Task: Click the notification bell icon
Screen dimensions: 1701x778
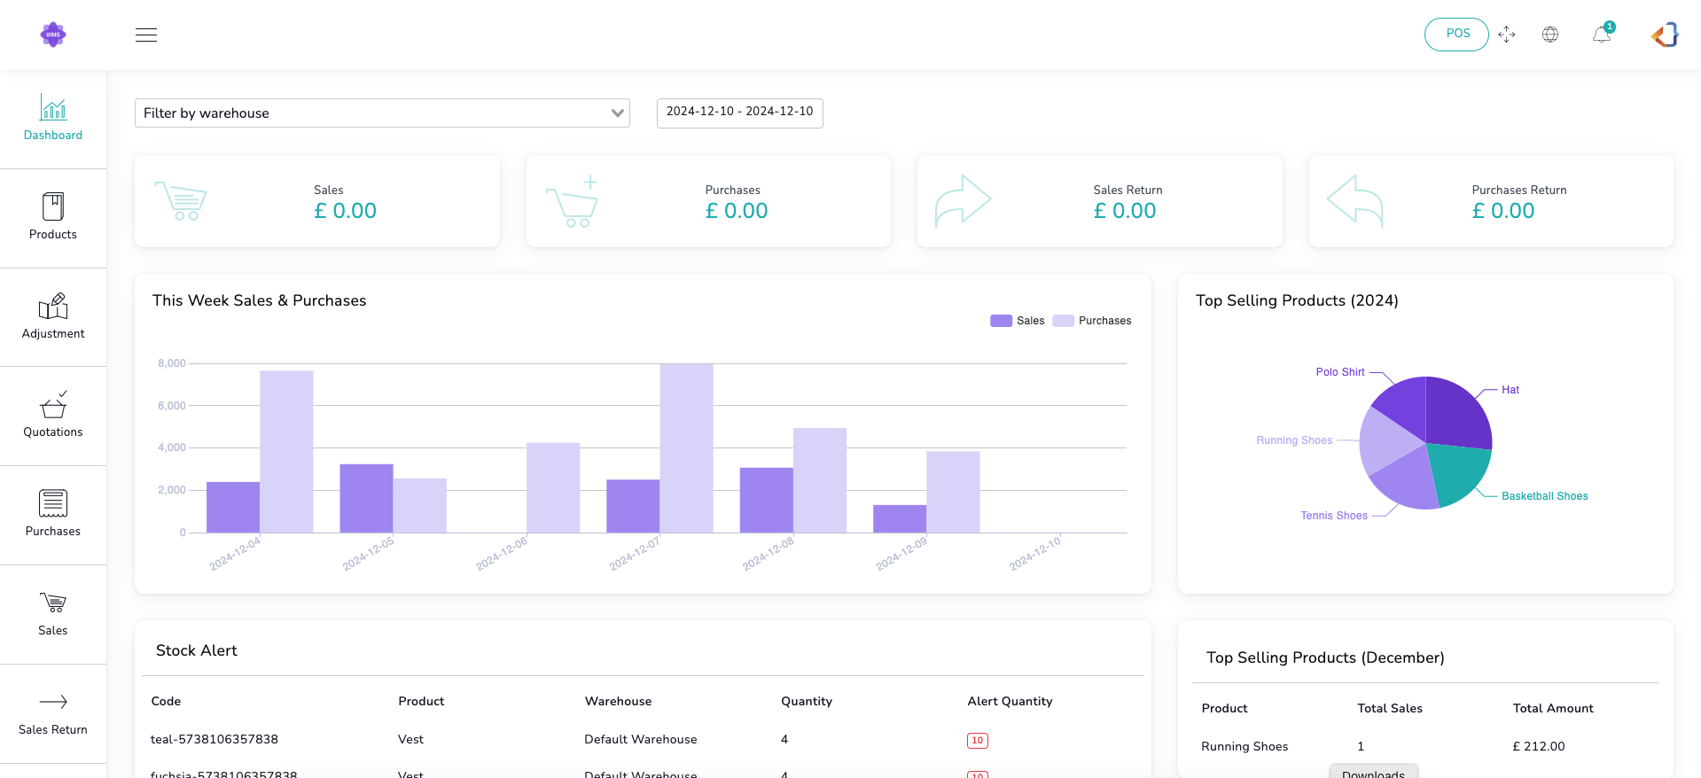Action: click(1601, 35)
